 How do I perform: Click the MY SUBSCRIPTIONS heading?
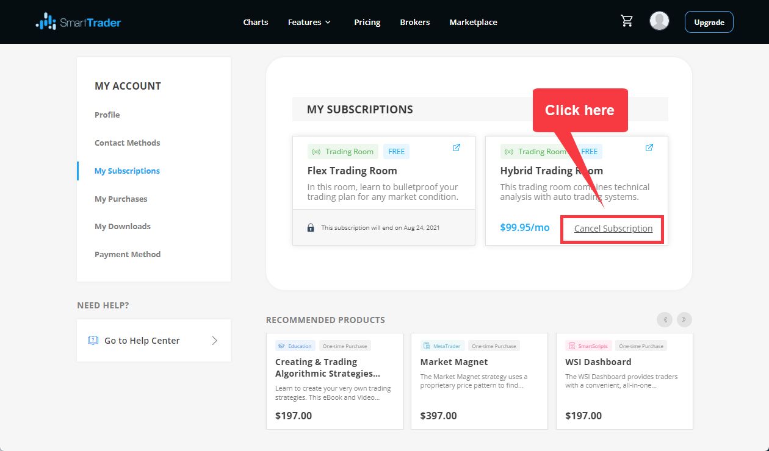(x=359, y=110)
